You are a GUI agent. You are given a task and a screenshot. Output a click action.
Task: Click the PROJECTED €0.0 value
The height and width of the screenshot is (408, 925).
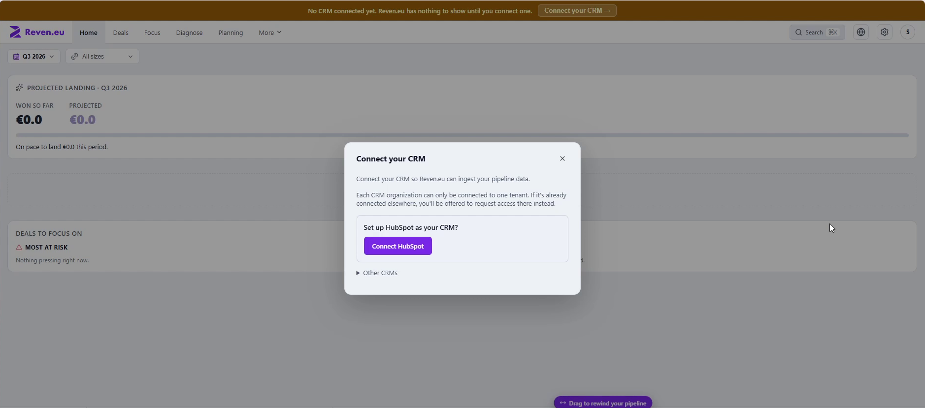coord(82,120)
